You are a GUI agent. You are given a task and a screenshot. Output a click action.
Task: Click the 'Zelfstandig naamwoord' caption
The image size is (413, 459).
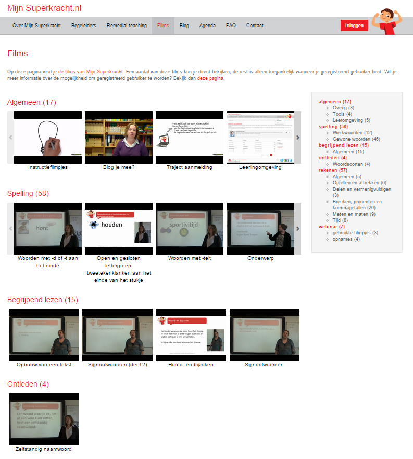pyautogui.click(x=44, y=449)
